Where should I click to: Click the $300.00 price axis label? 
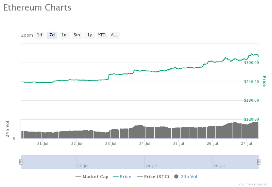tap(252, 63)
